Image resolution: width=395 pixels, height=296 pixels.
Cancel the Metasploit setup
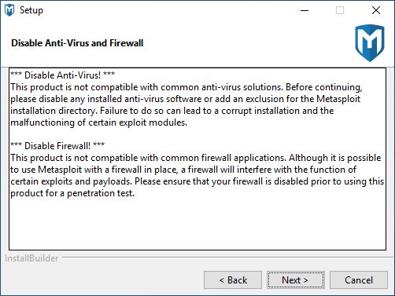[359, 280]
